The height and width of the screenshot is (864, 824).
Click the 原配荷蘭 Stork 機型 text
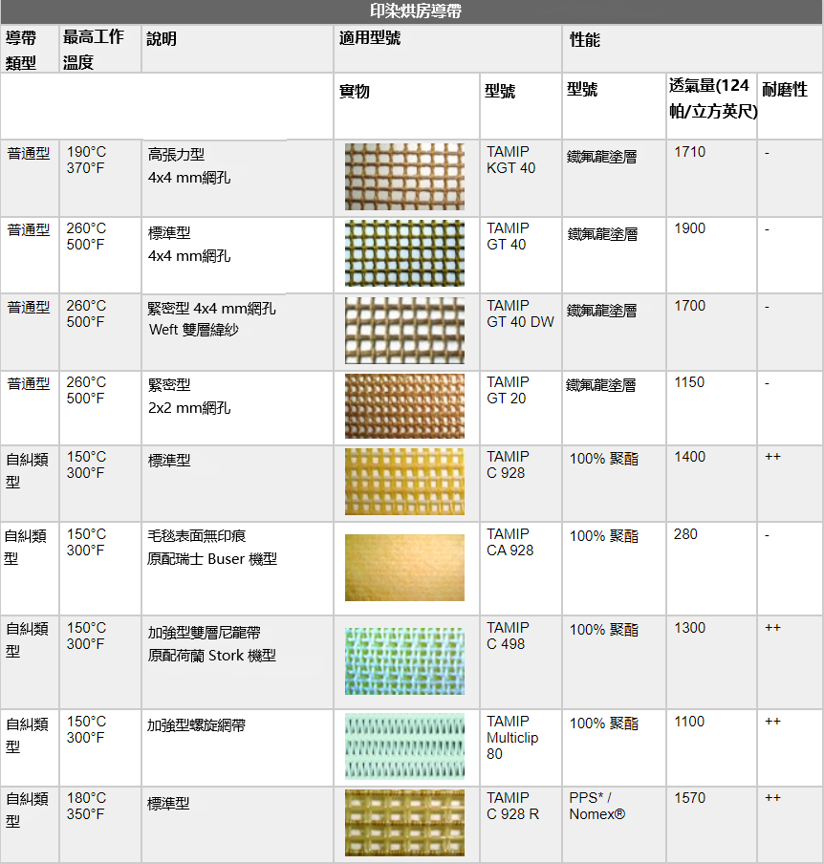click(x=211, y=655)
